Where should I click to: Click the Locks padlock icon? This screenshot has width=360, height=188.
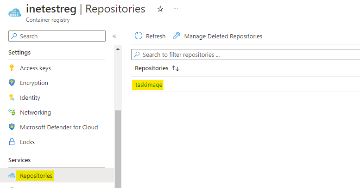tap(12, 142)
